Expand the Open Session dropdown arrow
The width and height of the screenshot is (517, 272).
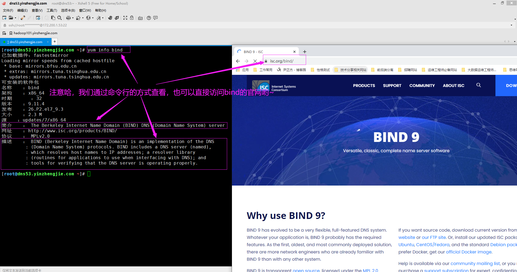tap(15, 18)
